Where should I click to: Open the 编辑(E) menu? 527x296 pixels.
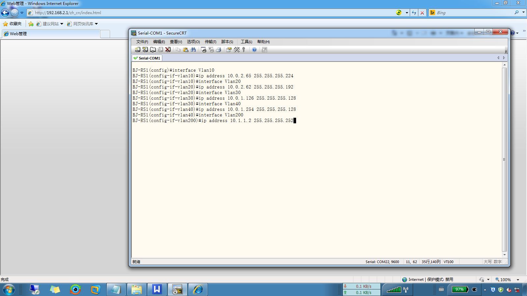click(x=159, y=42)
